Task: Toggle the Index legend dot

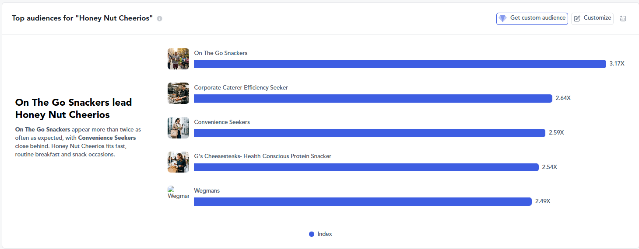Action: pos(312,234)
